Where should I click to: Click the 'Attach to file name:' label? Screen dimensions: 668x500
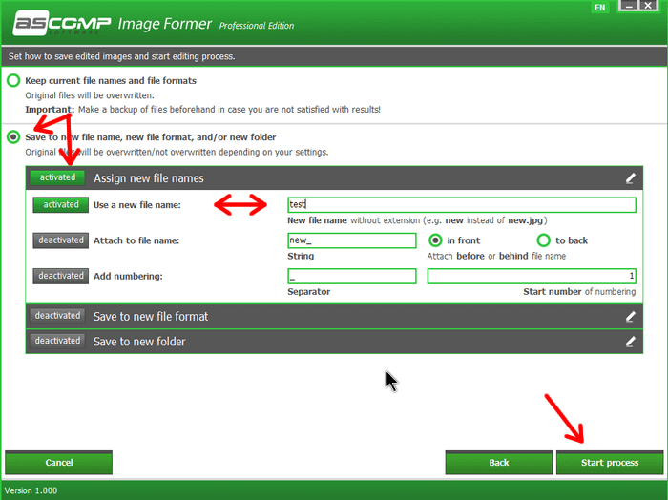136,240
